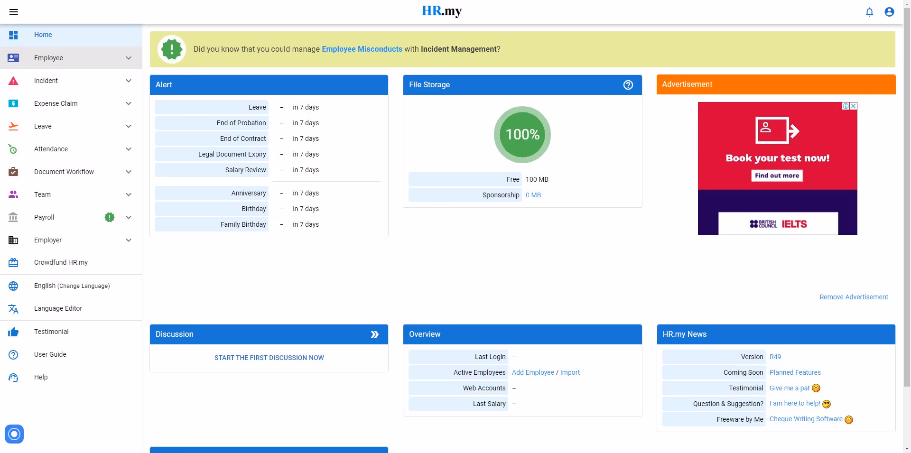Expand the Incident menu chevron
The image size is (911, 453).
129,81
